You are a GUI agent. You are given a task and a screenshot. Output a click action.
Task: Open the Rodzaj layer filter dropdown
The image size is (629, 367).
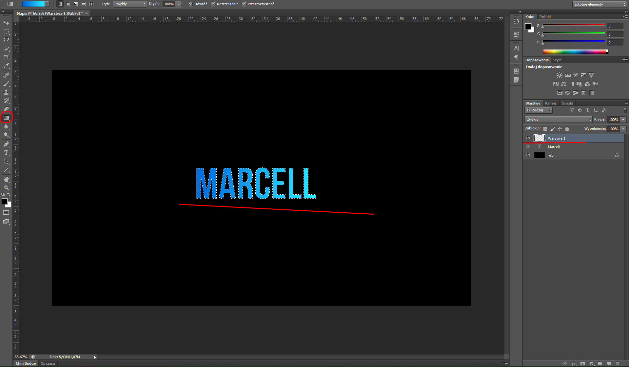(539, 110)
